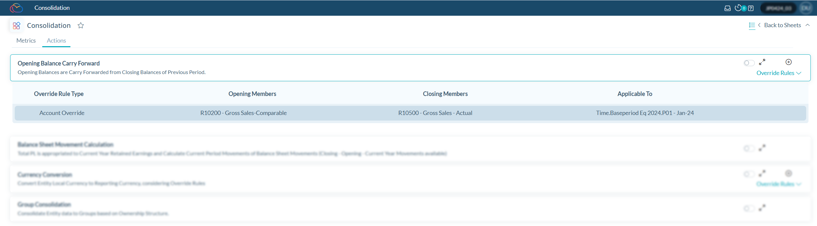The height and width of the screenshot is (226, 817).
Task: Click the Consolidation module grid icon
Action: [x=16, y=26]
